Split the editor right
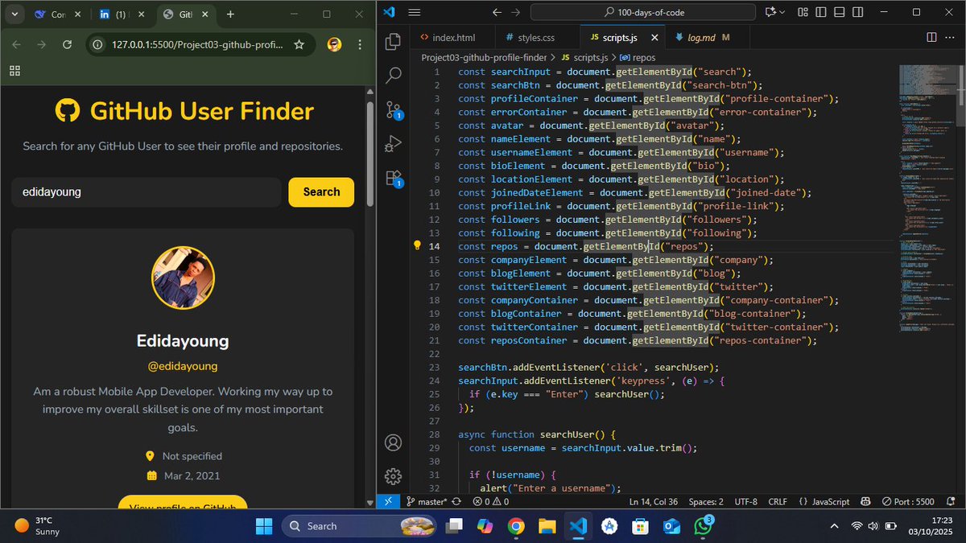The height and width of the screenshot is (543, 966). (931, 37)
